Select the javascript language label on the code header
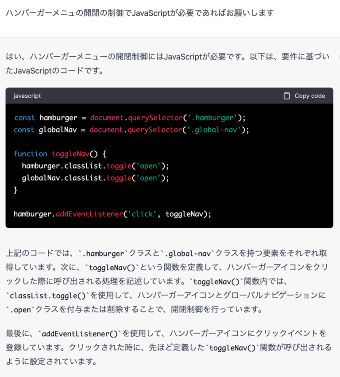This screenshot has width=340, height=377. 27,96
